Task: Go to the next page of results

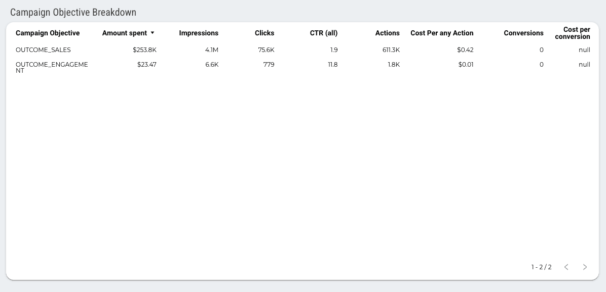Action: pyautogui.click(x=585, y=267)
